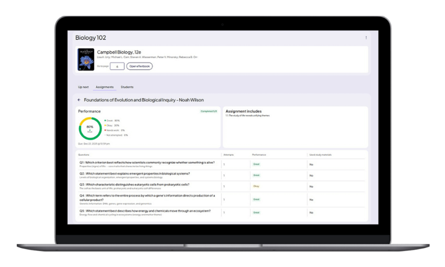Click the Okay performance badge for Q3

pos(256,186)
